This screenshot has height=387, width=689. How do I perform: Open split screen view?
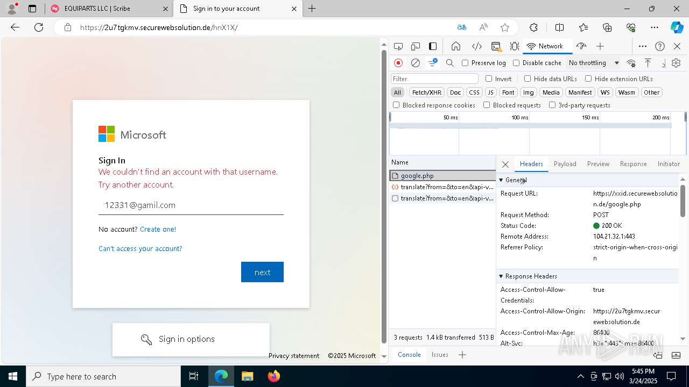(559, 27)
